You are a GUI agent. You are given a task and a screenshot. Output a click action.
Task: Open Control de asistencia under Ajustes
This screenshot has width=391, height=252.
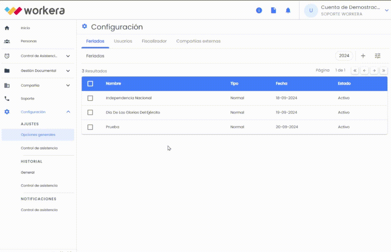(x=39, y=148)
